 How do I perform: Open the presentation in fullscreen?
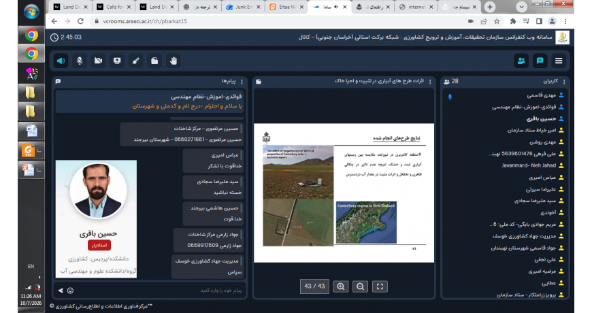pos(380,286)
